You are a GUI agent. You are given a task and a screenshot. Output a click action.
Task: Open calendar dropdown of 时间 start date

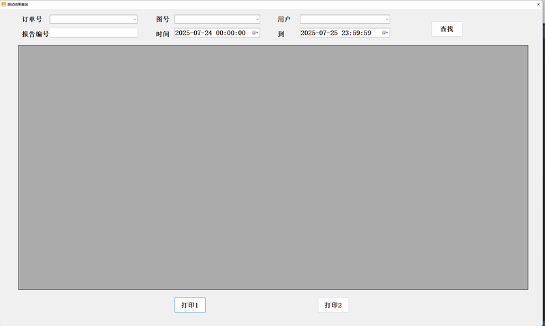(255, 33)
